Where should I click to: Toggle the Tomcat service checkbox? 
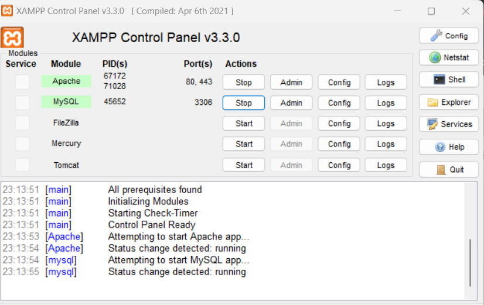point(22,165)
